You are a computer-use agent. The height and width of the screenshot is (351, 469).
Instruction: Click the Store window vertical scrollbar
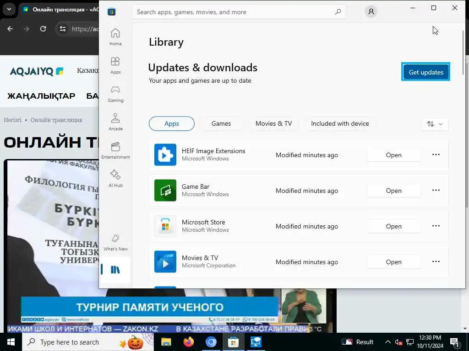(463, 52)
